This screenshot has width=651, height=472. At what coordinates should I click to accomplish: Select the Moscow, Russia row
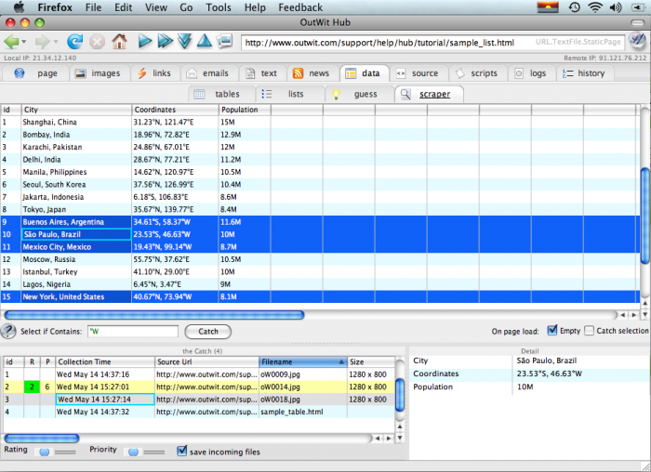(x=320, y=259)
